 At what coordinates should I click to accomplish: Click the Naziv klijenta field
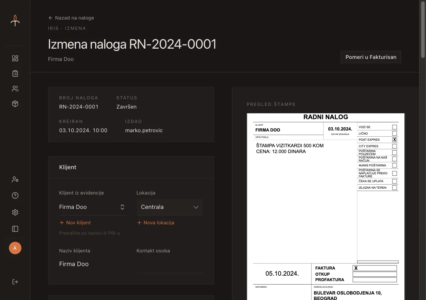coord(93,264)
